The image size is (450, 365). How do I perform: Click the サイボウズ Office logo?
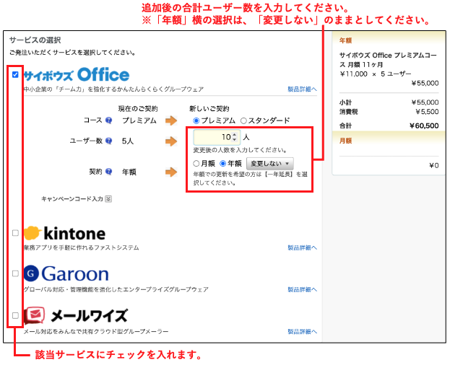tap(76, 75)
